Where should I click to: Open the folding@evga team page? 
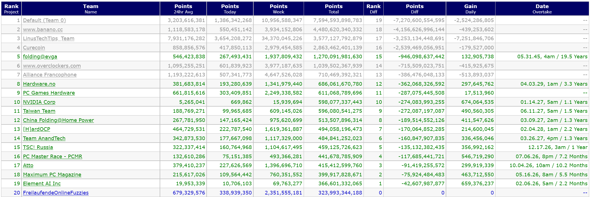point(40,57)
